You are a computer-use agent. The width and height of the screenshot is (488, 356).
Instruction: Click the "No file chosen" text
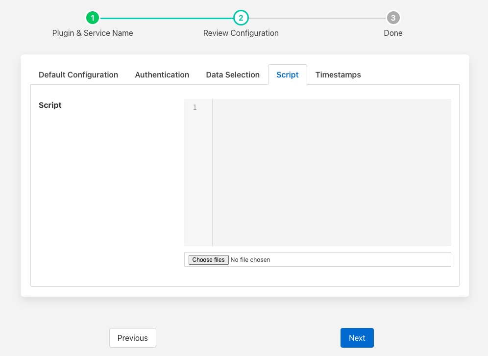tap(250, 260)
